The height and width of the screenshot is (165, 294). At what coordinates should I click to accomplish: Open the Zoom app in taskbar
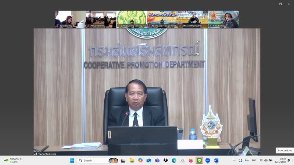tap(208, 160)
